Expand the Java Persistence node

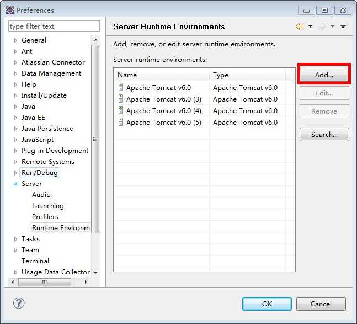point(15,129)
